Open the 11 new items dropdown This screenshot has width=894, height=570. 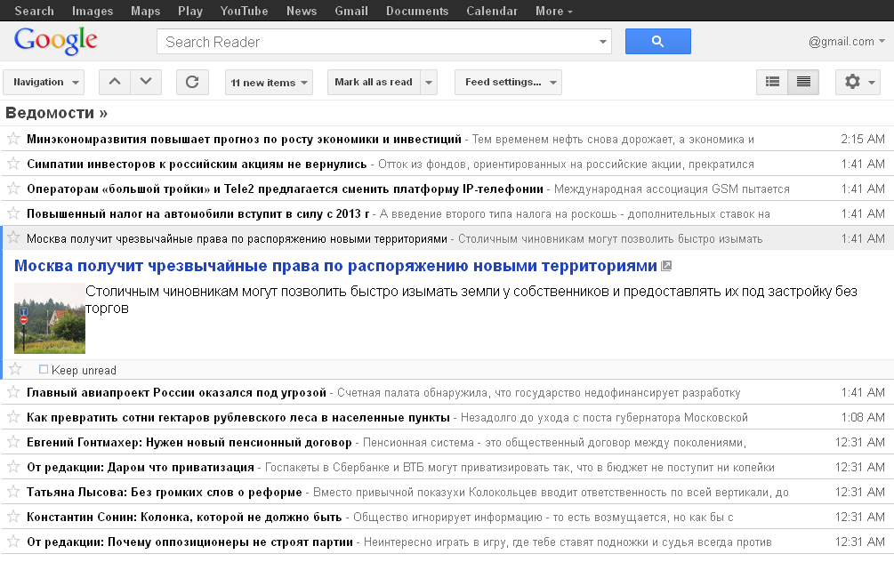tap(270, 82)
